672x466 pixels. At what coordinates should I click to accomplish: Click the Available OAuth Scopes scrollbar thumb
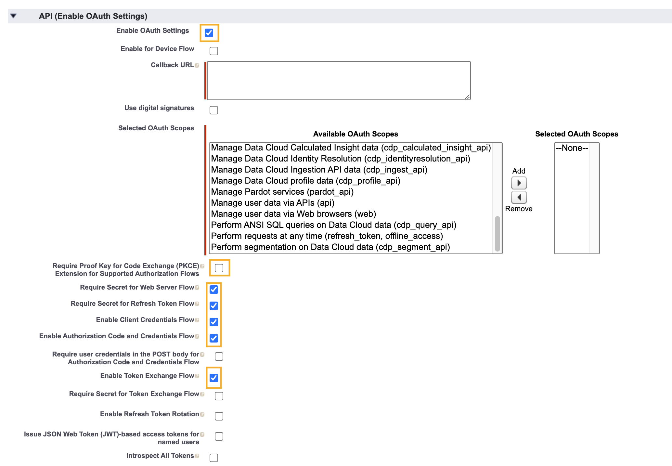pos(497,233)
